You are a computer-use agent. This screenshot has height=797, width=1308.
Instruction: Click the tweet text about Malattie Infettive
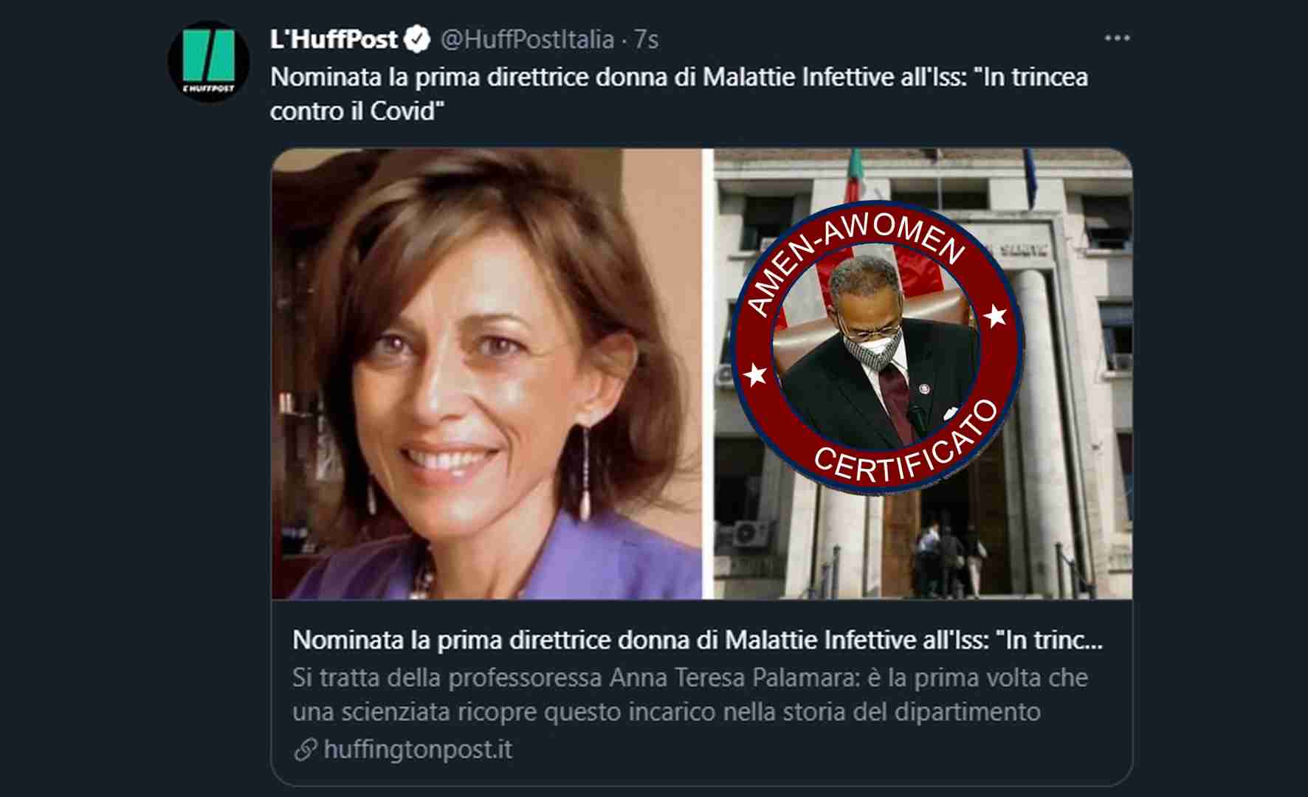click(678, 94)
